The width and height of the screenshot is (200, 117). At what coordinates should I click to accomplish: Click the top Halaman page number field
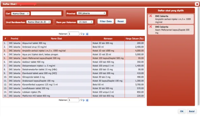tap(73, 34)
